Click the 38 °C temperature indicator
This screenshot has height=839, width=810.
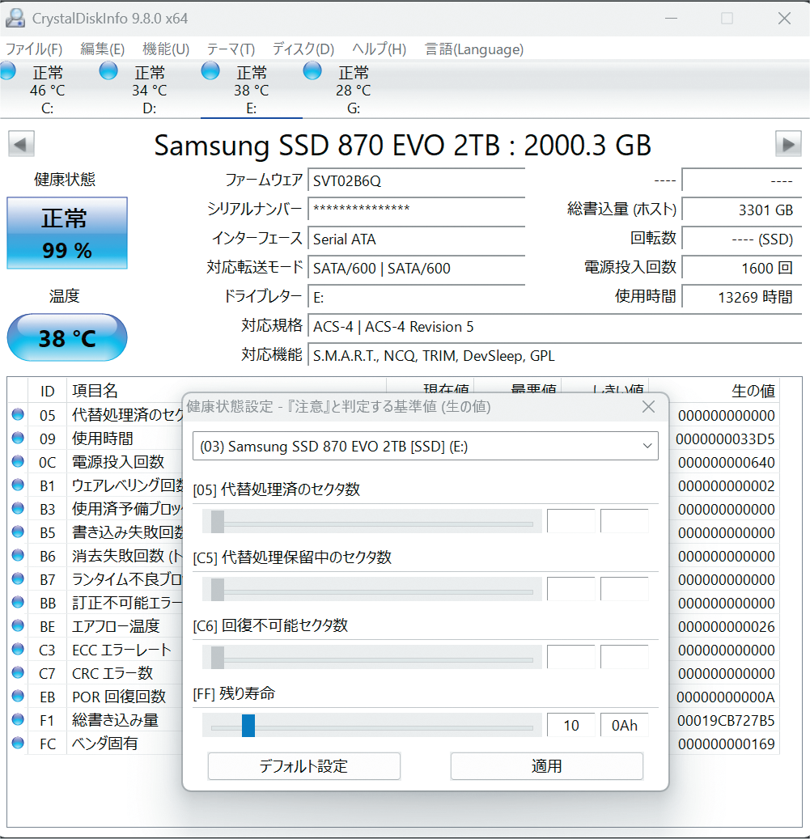coord(67,337)
